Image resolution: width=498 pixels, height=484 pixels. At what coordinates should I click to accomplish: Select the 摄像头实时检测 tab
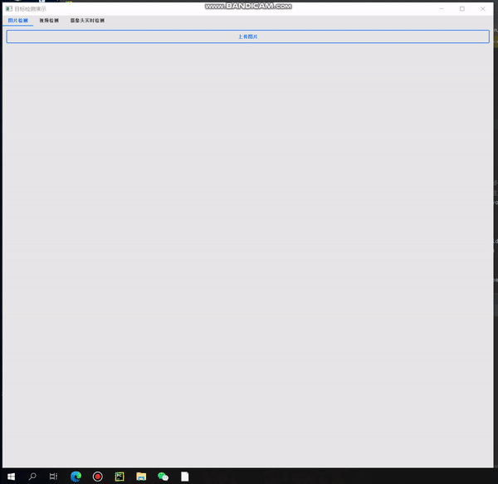click(x=87, y=20)
